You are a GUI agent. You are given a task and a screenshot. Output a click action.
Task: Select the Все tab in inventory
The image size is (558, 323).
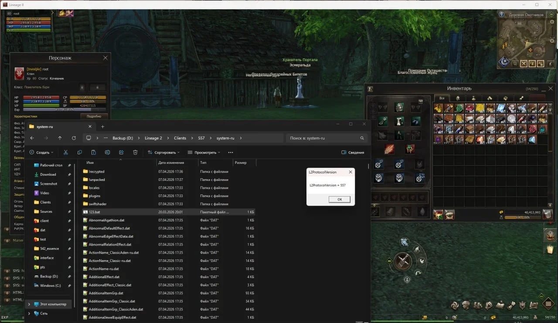(x=442, y=99)
